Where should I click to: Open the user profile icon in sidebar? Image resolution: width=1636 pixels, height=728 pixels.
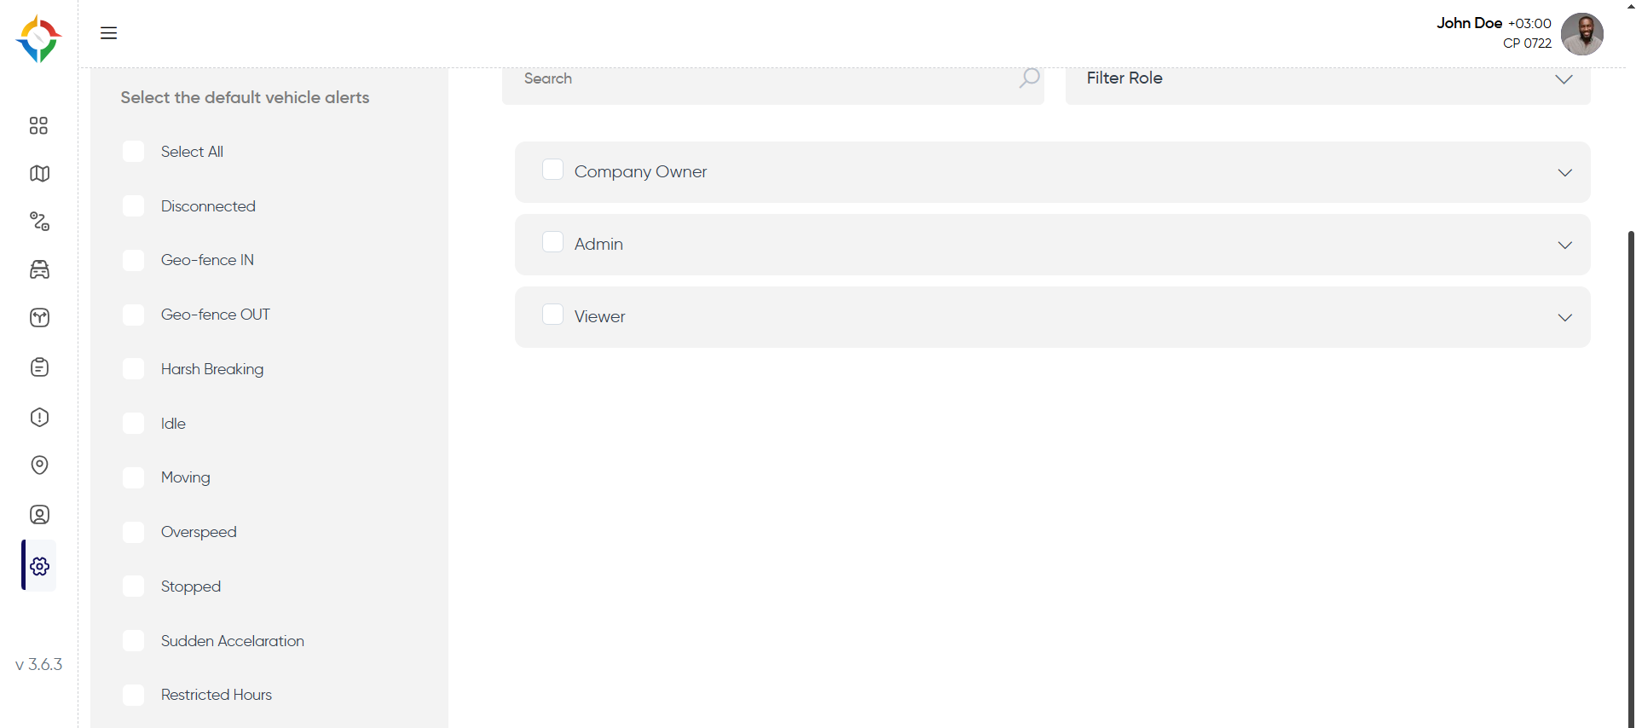[39, 515]
